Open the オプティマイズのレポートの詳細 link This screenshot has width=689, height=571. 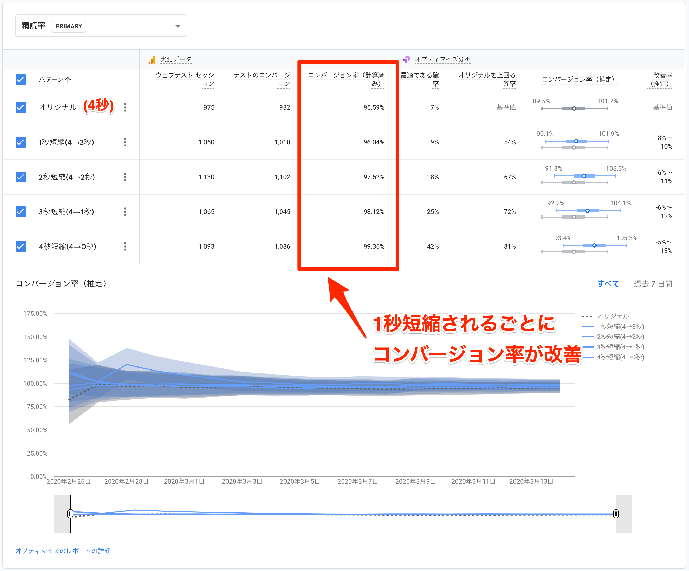[x=63, y=551]
